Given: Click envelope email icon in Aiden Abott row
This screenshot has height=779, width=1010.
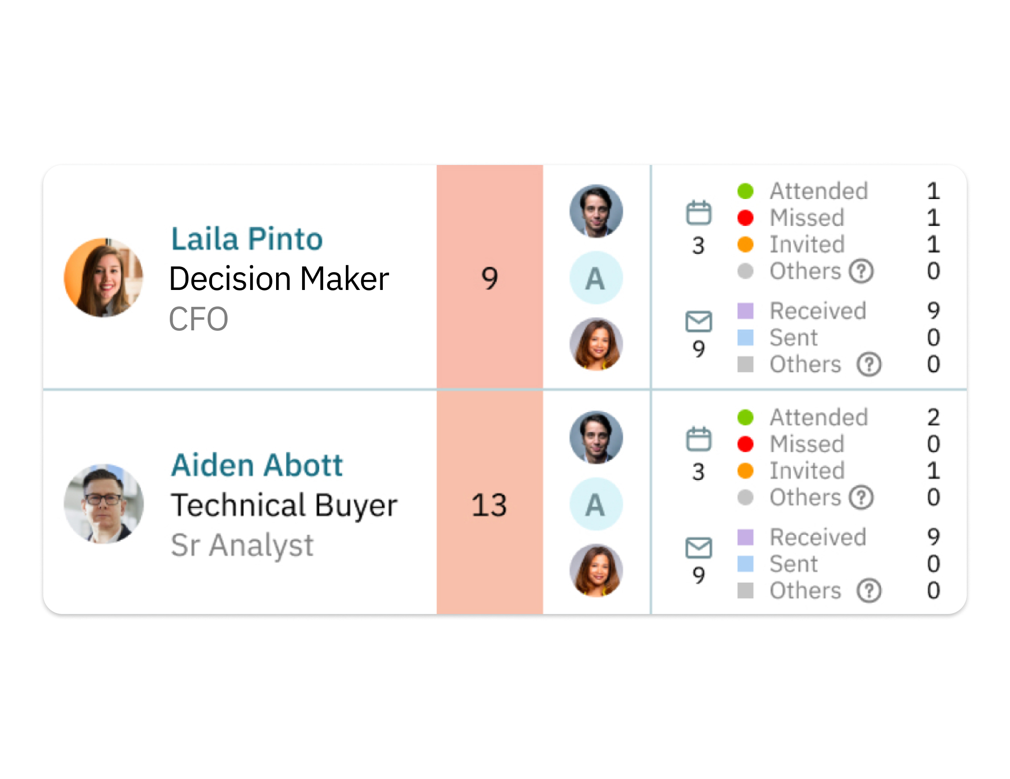Looking at the screenshot, I should click(698, 548).
